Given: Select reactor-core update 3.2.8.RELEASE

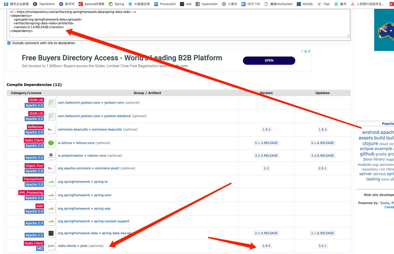Looking at the screenshot, I should coord(323,156).
